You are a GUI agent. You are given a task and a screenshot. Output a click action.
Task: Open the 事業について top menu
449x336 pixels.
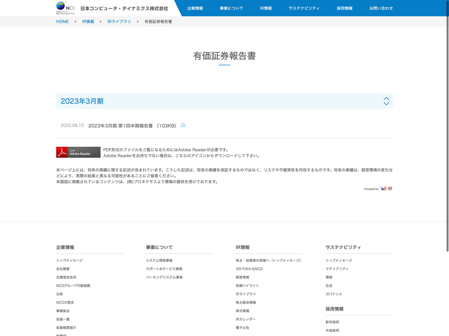[x=231, y=8]
